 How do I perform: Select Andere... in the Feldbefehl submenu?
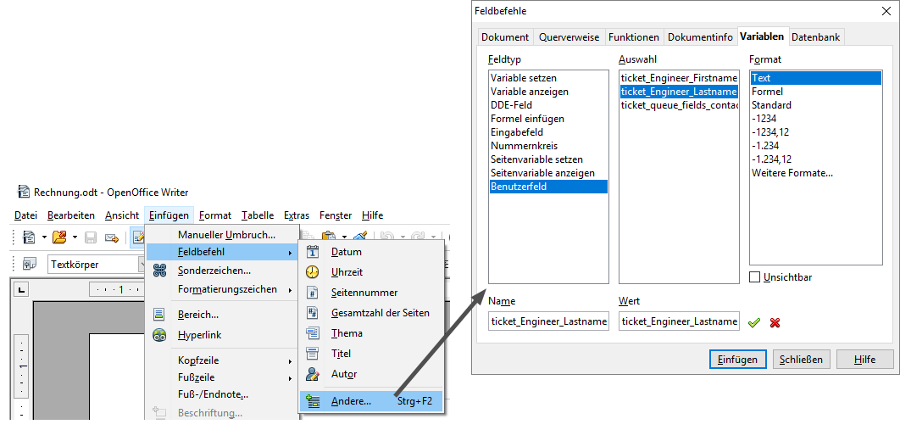pyautogui.click(x=351, y=401)
